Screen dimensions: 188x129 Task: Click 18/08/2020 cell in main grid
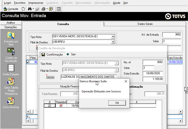(175, 62)
